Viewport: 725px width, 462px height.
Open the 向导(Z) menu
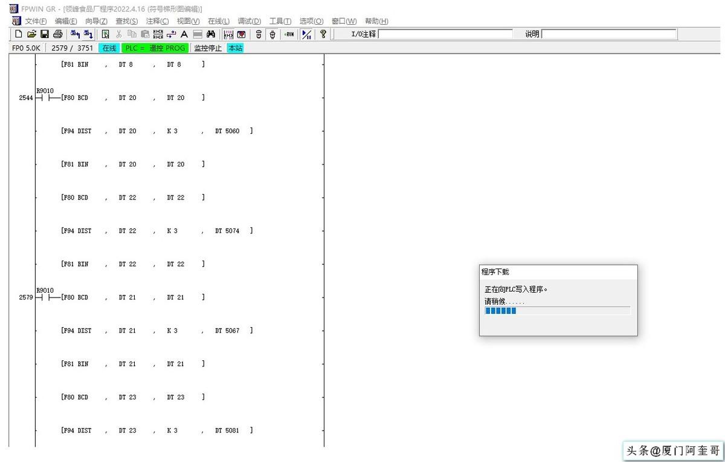96,21
